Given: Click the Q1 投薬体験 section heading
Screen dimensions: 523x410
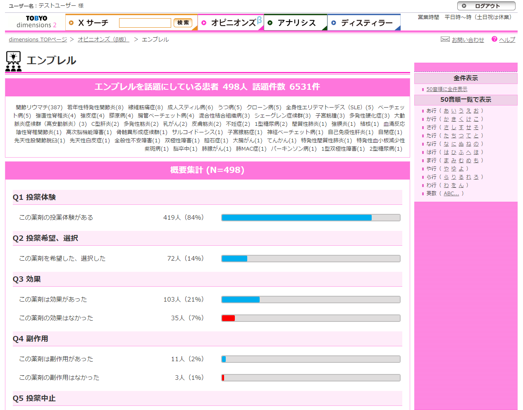Looking at the screenshot, I should (208, 197).
